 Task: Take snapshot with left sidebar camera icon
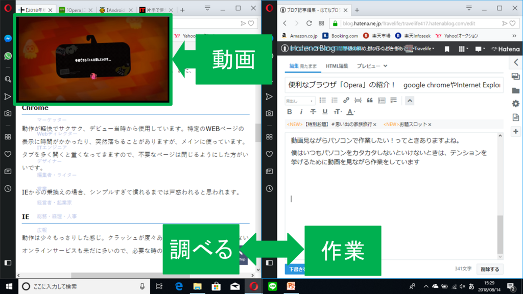pos(8,113)
